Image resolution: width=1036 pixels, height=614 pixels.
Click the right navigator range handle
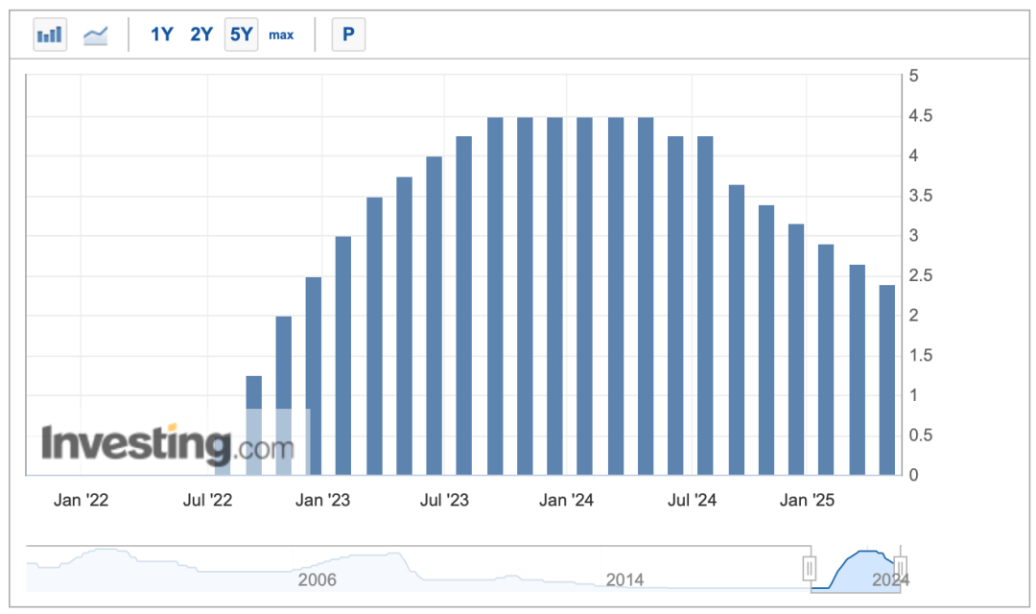tap(900, 569)
